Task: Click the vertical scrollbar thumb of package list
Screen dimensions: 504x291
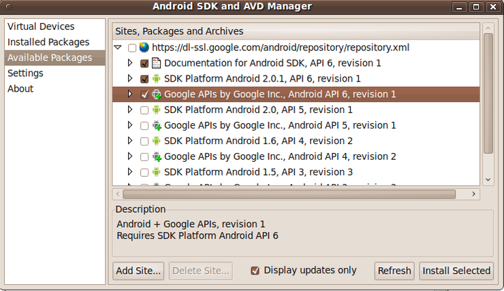Action: click(488, 93)
